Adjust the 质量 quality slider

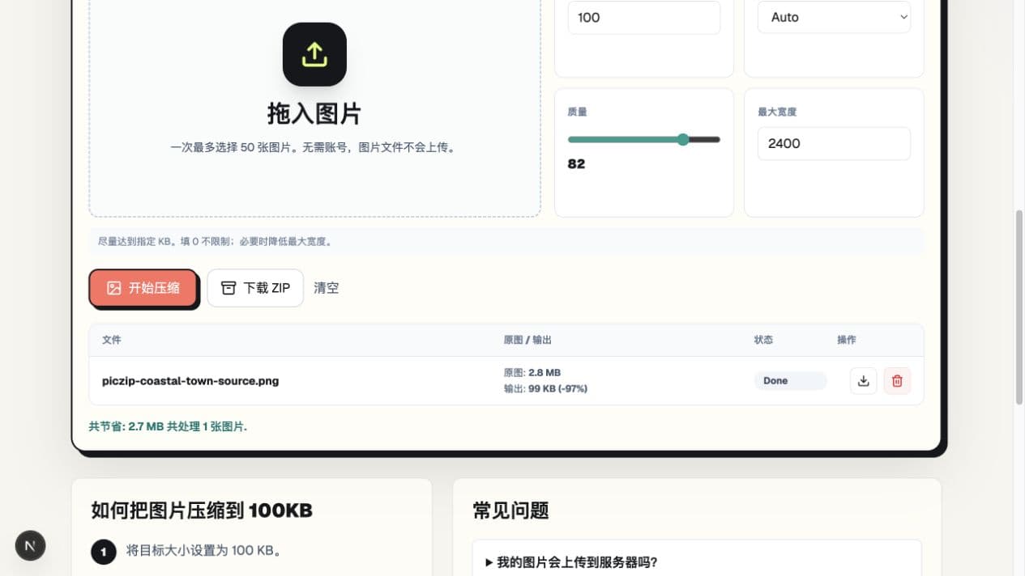tap(644, 140)
